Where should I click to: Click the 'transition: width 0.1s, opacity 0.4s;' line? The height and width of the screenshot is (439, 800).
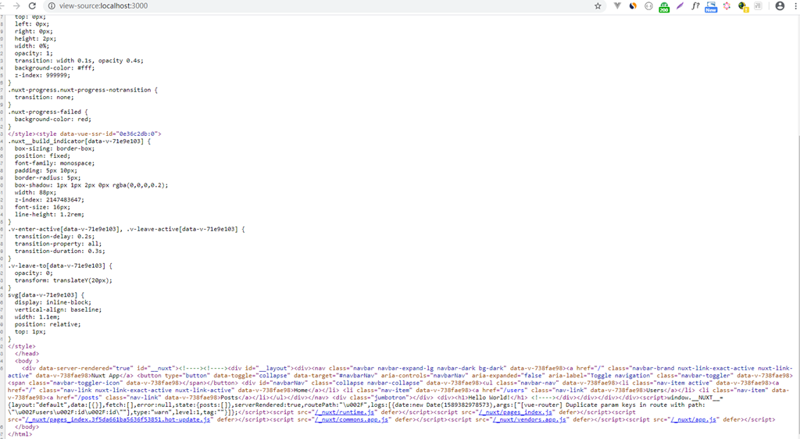coord(79,60)
